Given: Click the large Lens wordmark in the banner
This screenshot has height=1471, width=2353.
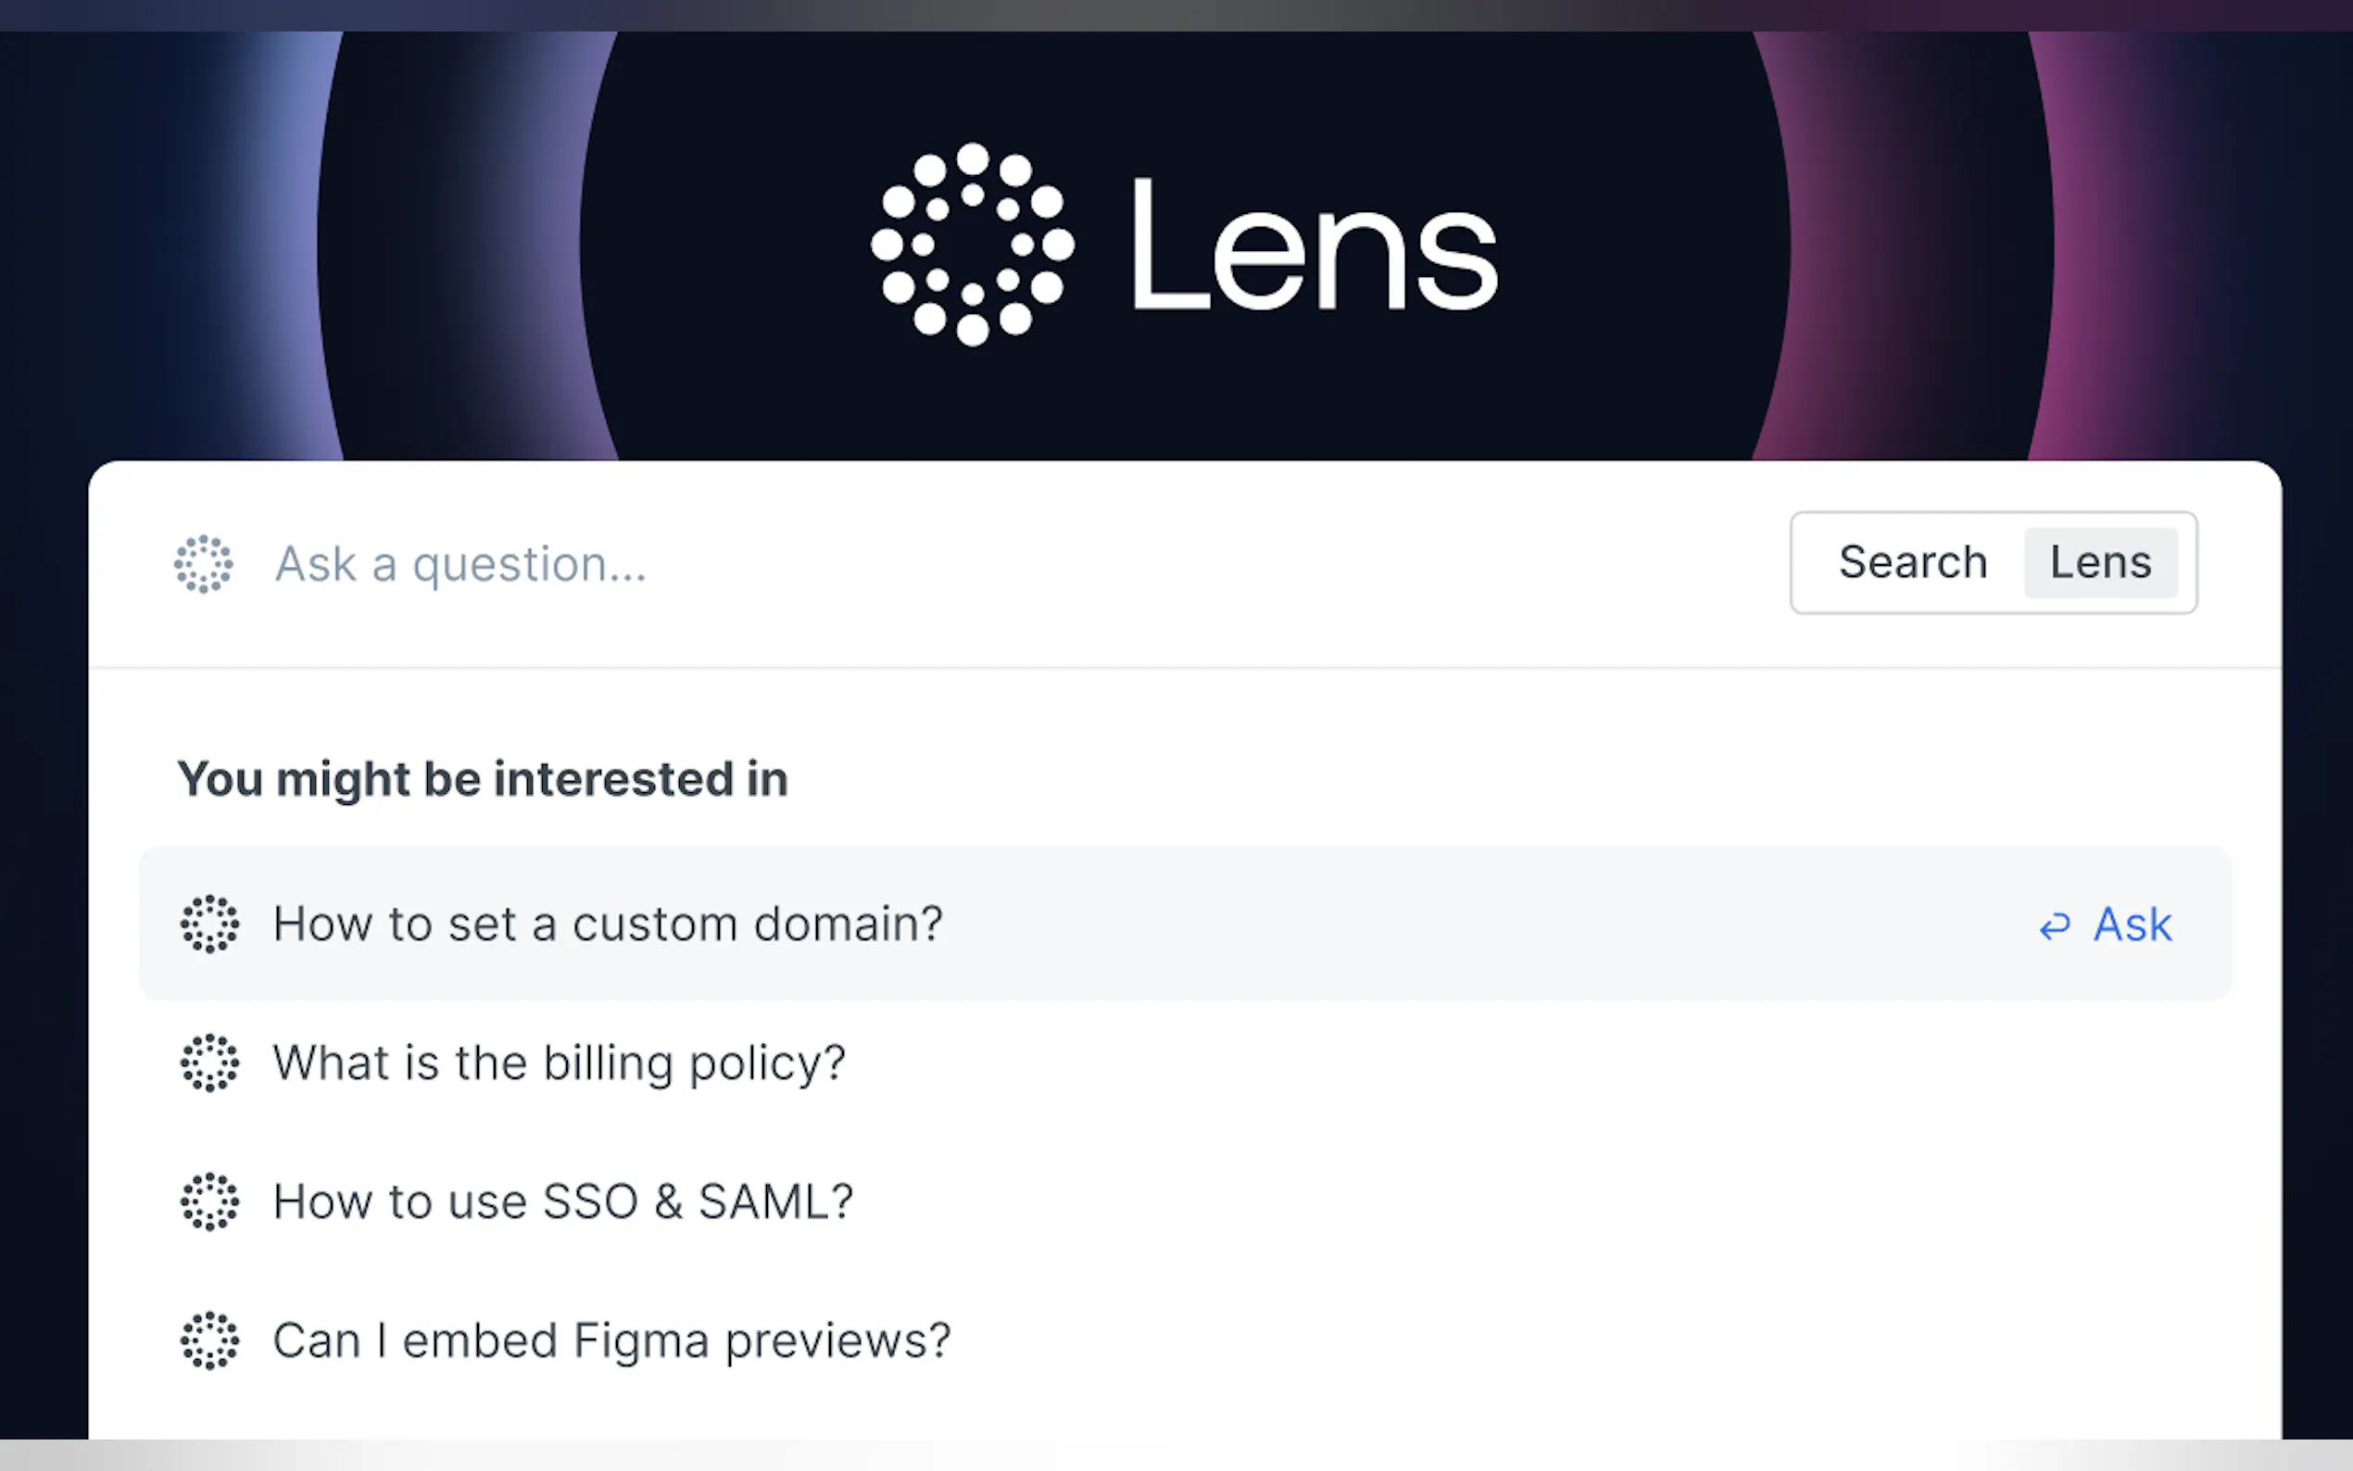Looking at the screenshot, I should tap(1314, 245).
